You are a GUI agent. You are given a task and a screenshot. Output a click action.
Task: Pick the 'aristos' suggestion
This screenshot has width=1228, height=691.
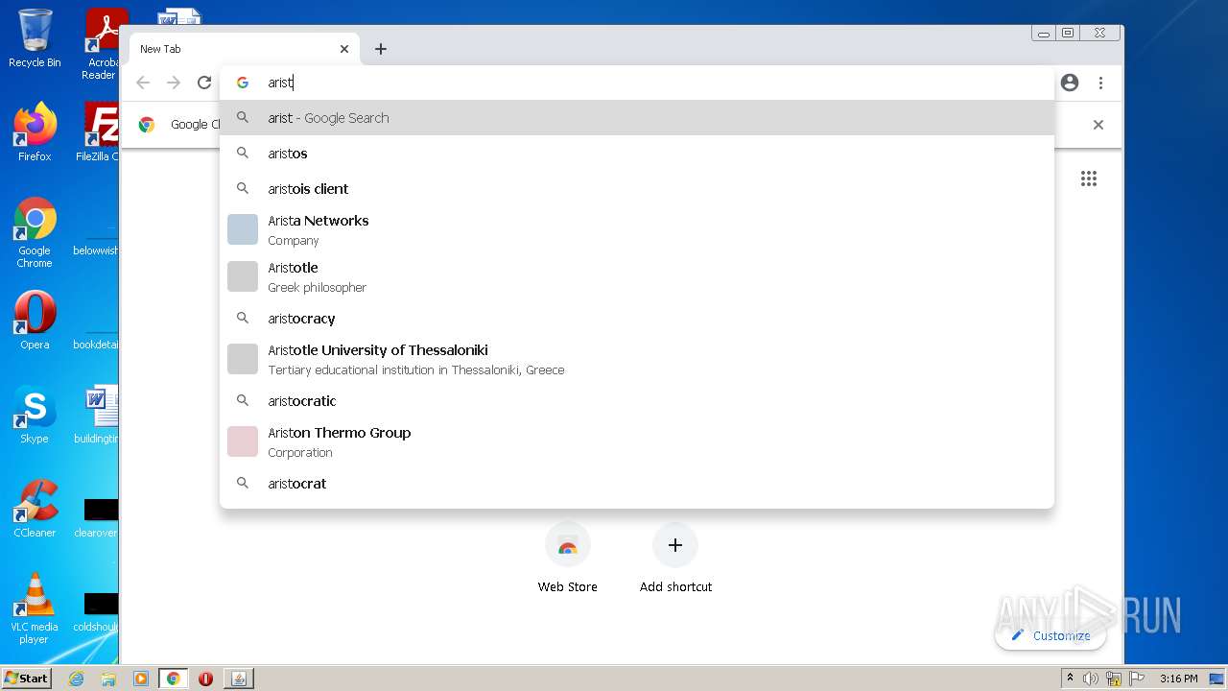[637, 154]
